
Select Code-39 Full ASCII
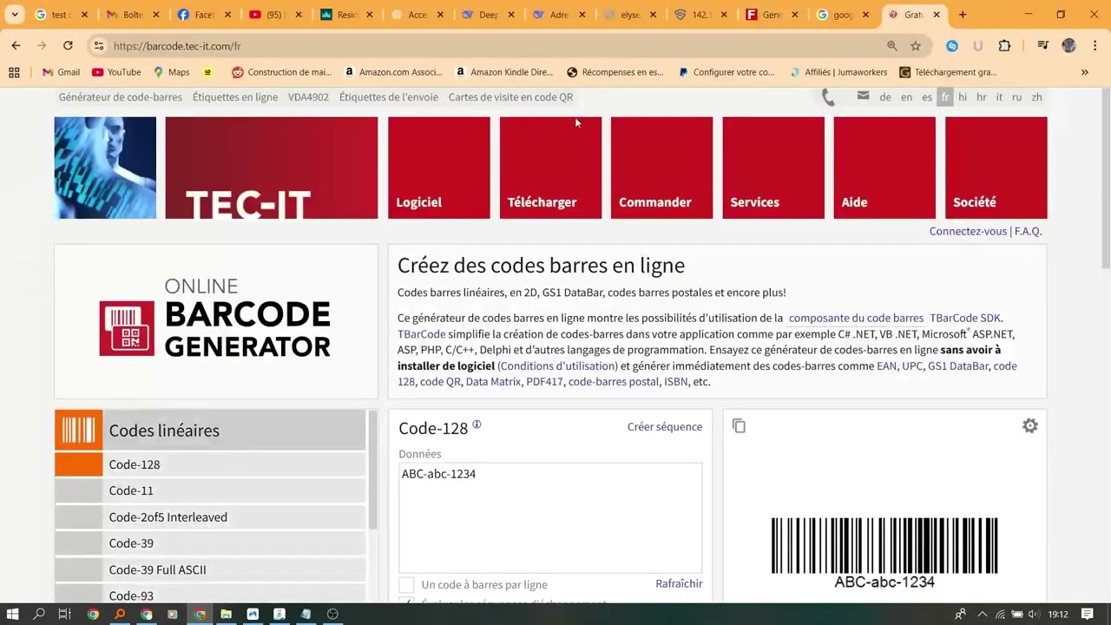click(x=210, y=569)
